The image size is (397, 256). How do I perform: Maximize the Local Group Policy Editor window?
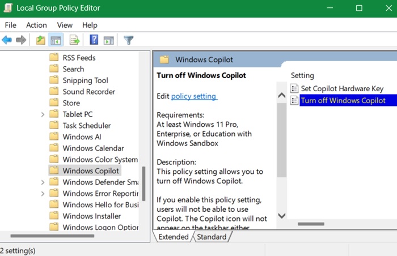pyautogui.click(x=359, y=8)
